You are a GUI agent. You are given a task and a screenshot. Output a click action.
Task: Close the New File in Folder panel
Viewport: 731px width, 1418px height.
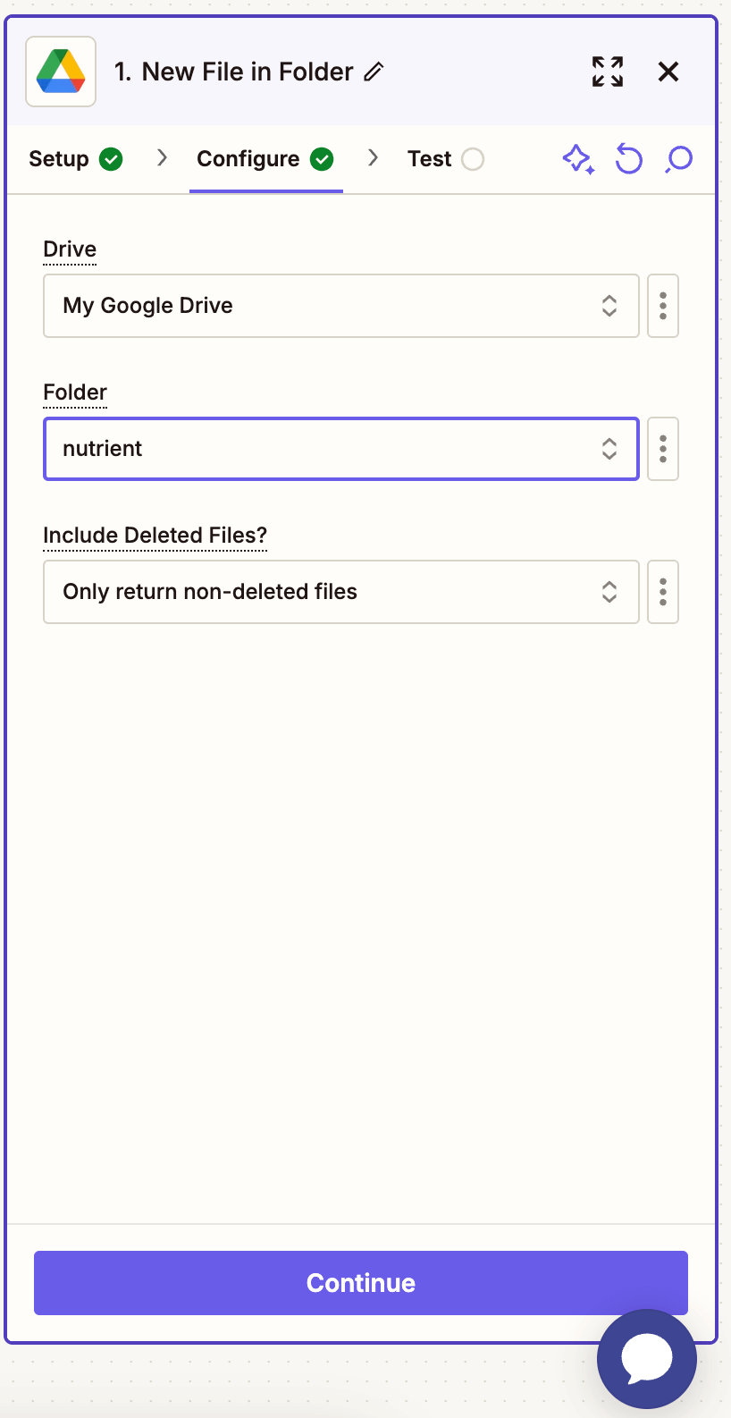(668, 72)
